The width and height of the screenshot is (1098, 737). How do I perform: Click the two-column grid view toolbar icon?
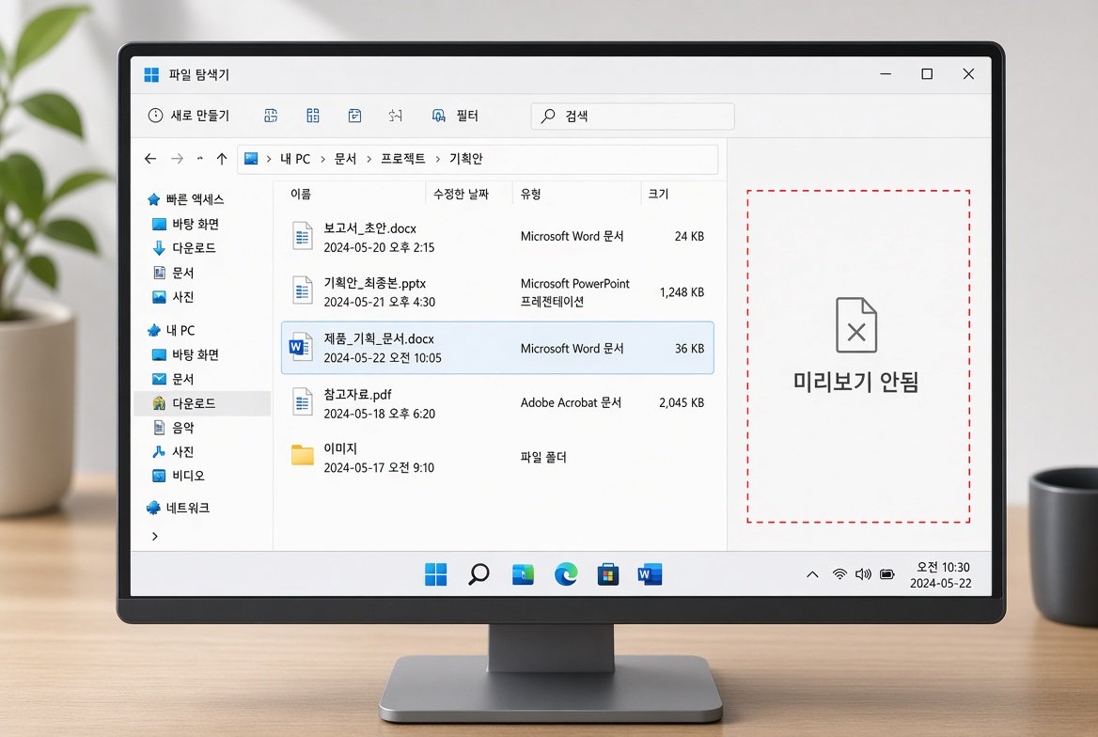[x=313, y=116]
